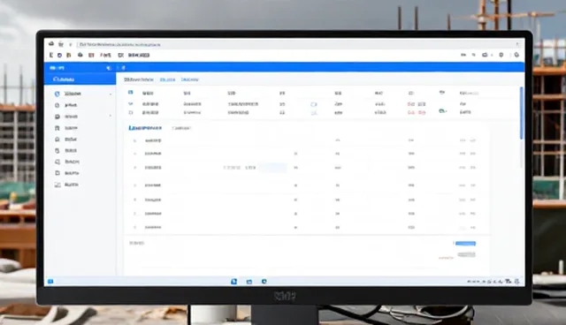
Task: Toggle the switch in the second table row
Action: tap(314, 113)
